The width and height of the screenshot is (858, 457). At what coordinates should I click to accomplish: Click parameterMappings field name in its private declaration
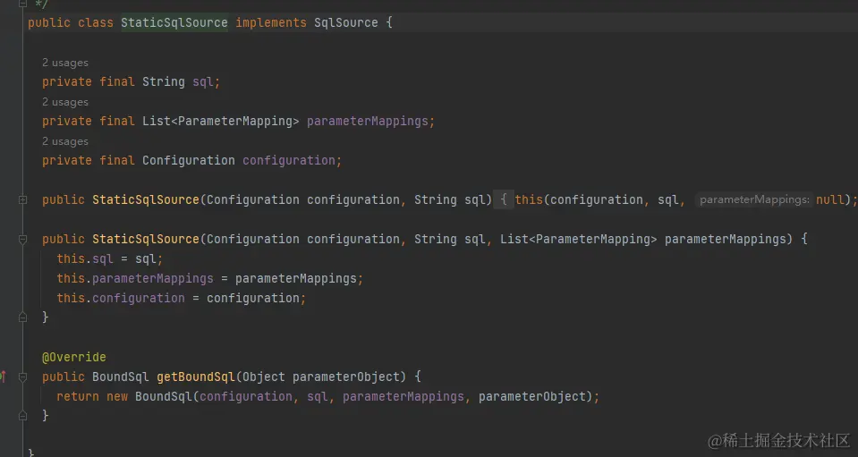[367, 122]
